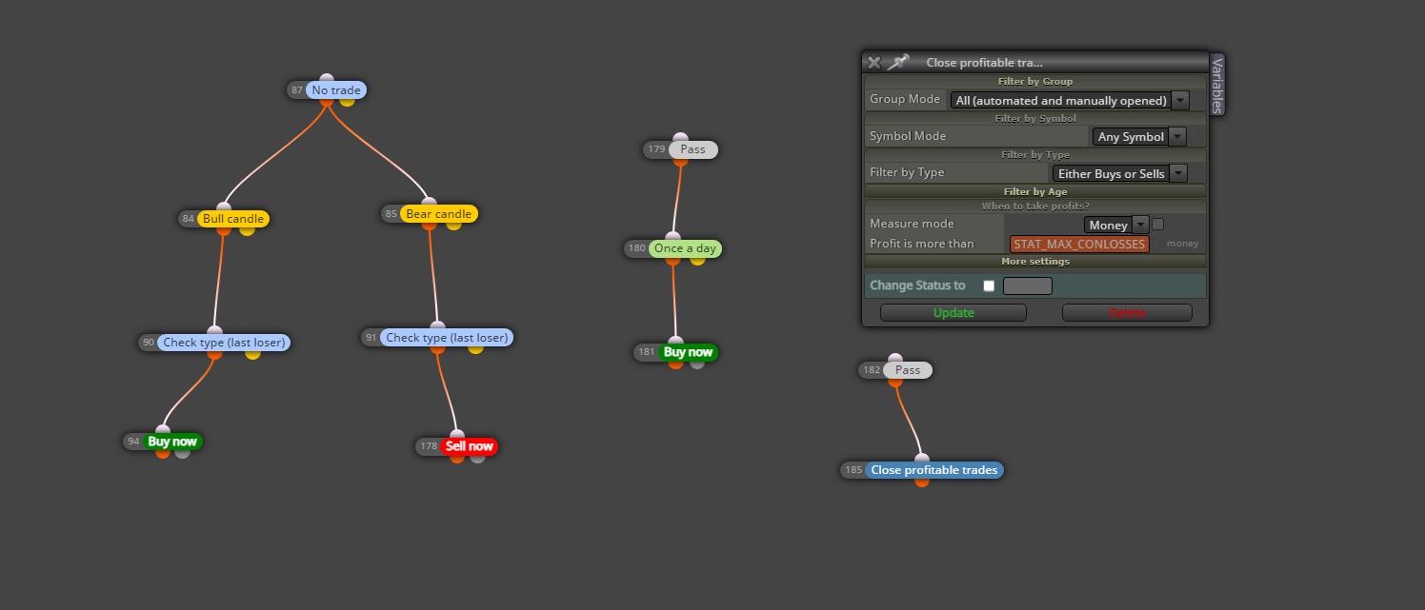This screenshot has width=1425, height=610.
Task: Open the Symbol Mode Any Symbol dropdown
Action: tap(1139, 136)
